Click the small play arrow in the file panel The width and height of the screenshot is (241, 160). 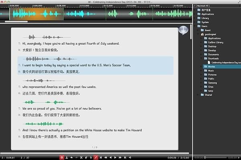pos(239,158)
